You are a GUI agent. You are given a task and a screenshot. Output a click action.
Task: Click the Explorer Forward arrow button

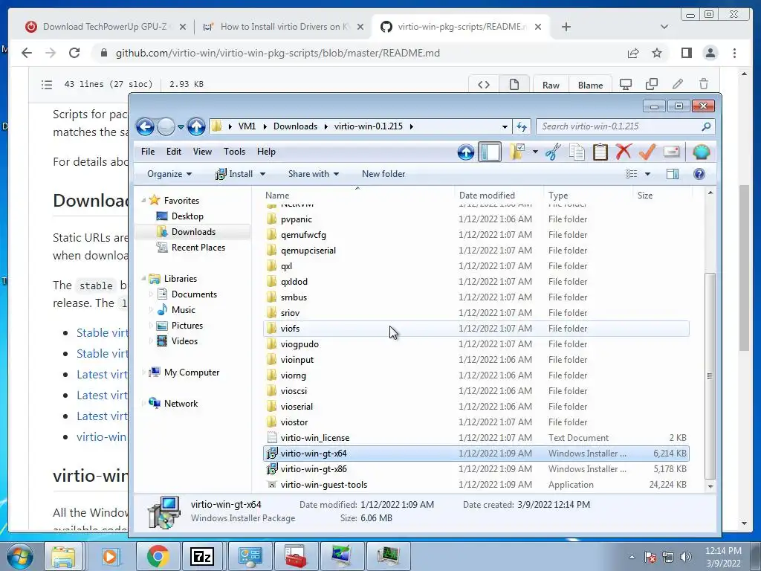tap(166, 126)
